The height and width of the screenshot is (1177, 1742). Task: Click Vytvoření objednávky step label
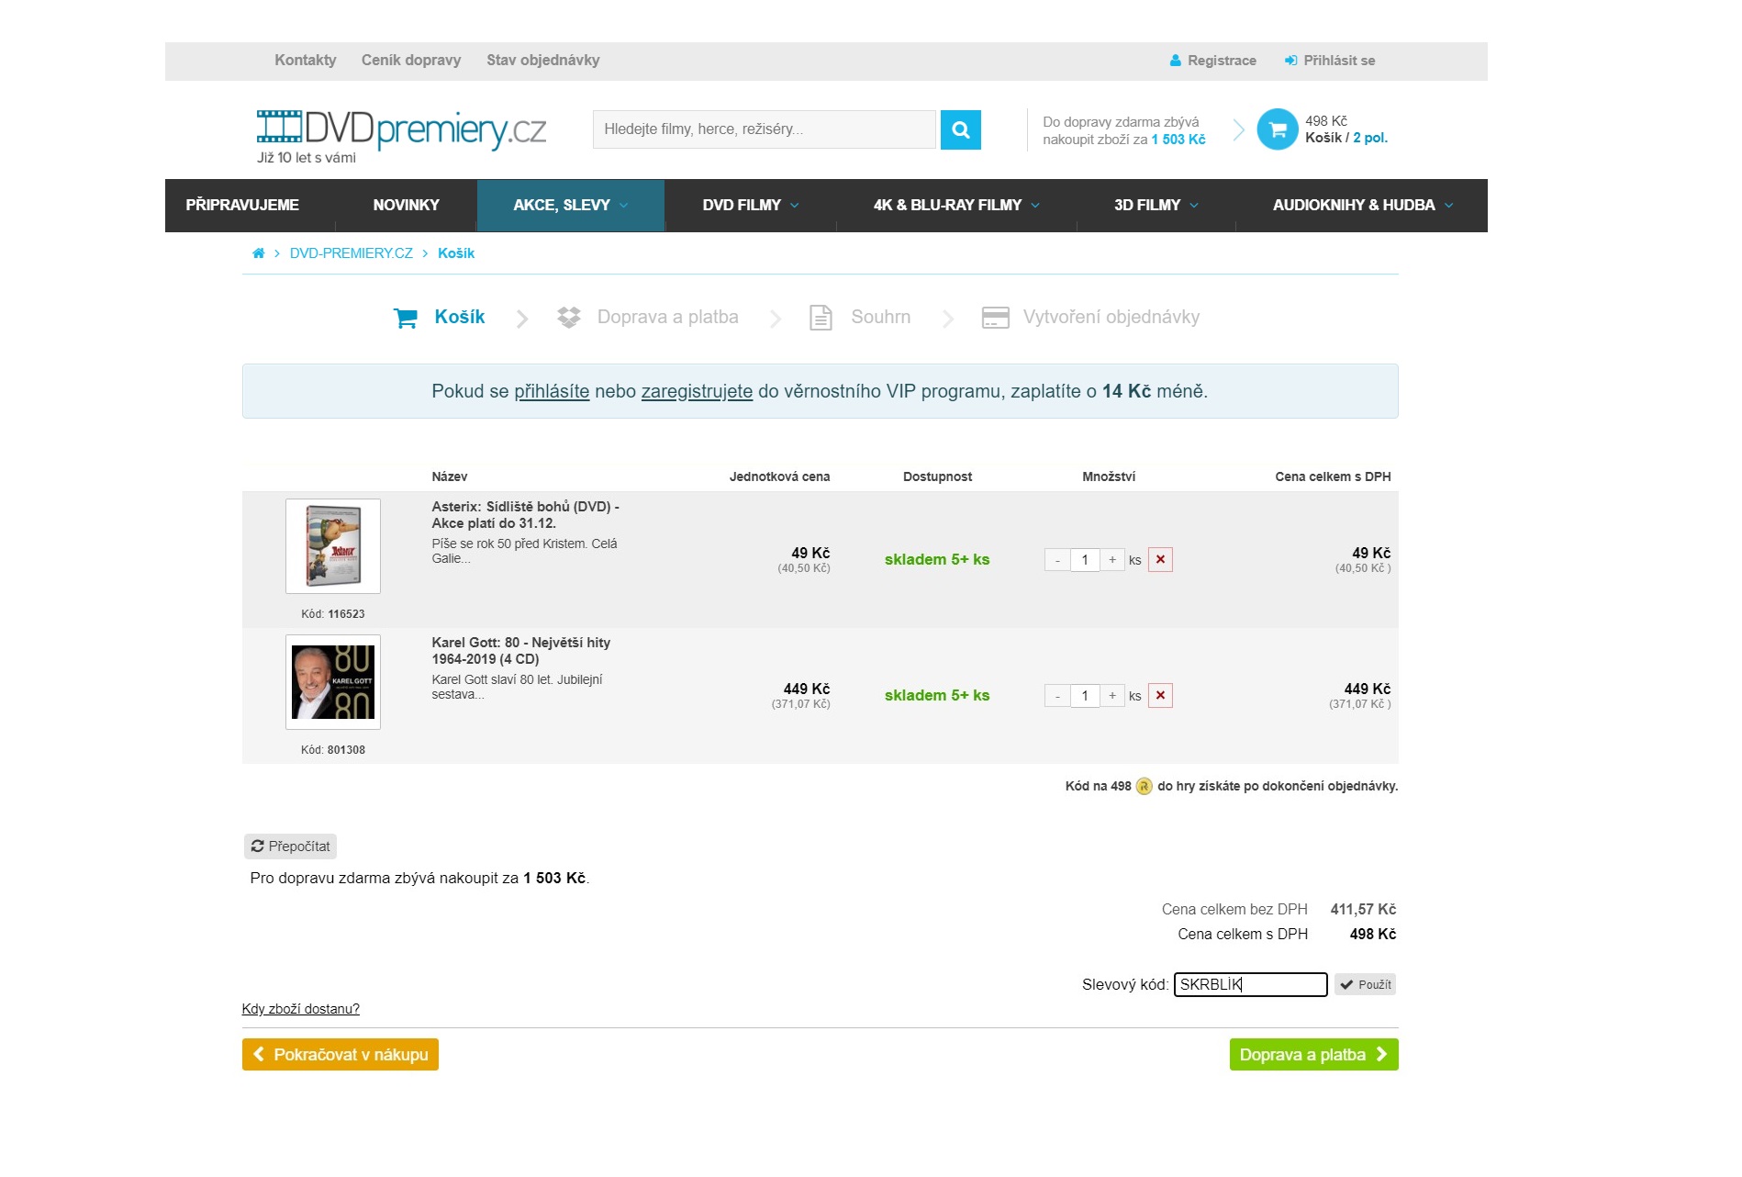1111,318
